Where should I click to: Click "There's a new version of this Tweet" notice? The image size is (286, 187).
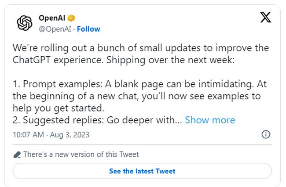(x=81, y=155)
